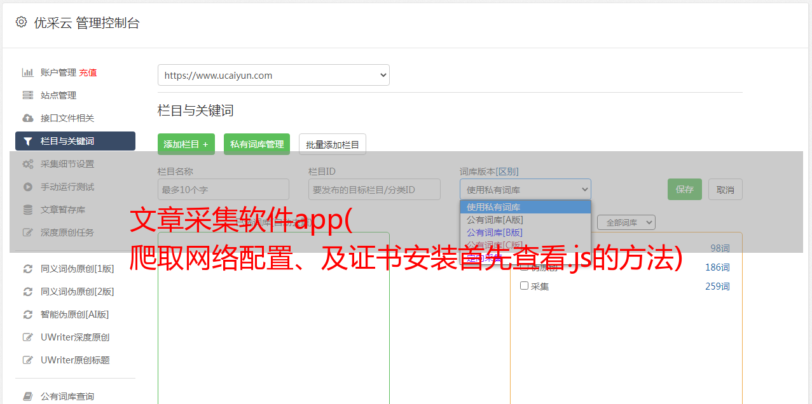
Task: Click the cloud upload icon for 接口文件相关
Action: click(x=27, y=118)
